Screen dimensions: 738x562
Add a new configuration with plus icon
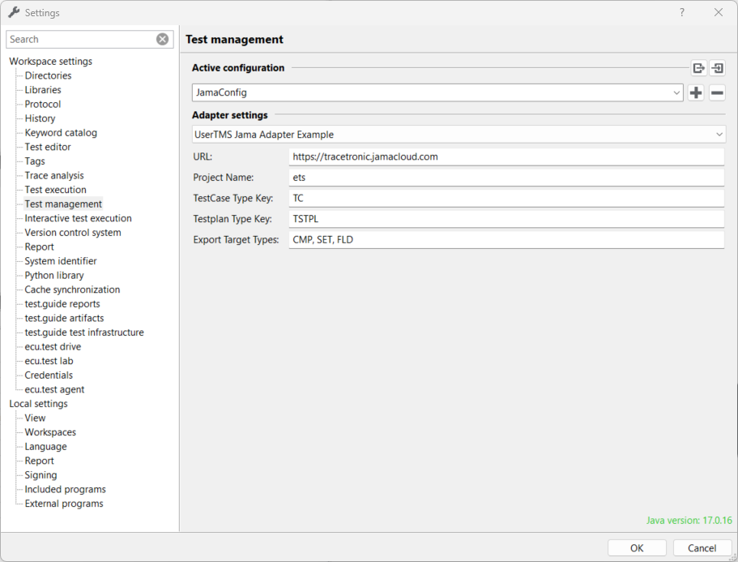[696, 92]
